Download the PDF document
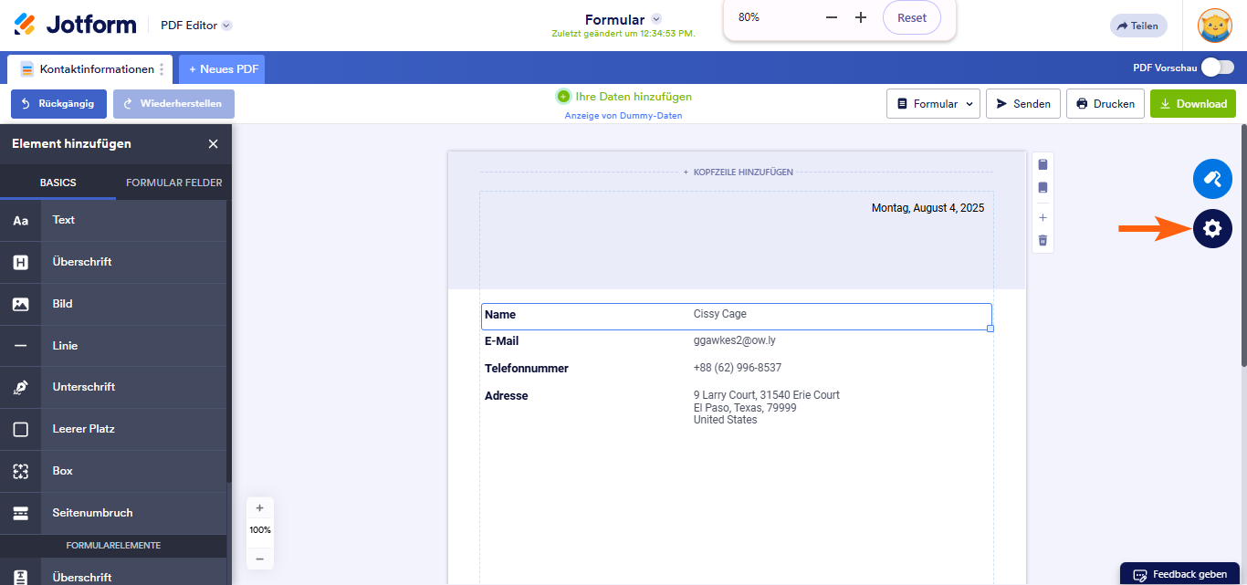The height and width of the screenshot is (585, 1247). 1193,104
